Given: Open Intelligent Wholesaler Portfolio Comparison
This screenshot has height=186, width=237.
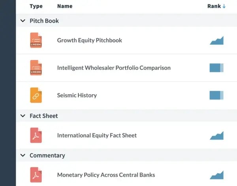Looking at the screenshot, I should [114, 68].
